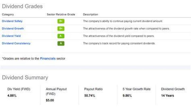Select the 5 Year Growth Rate 9.86% value
The width and height of the screenshot is (191, 107).
127,96
